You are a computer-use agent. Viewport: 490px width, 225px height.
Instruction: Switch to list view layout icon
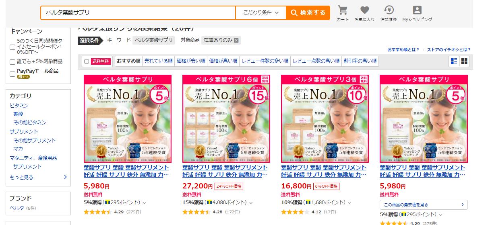454,61
